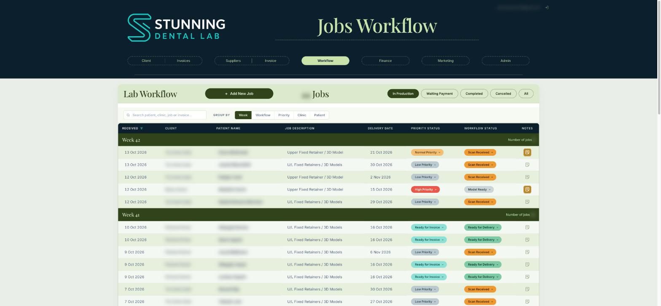The height and width of the screenshot is (306, 661).
Task: Open the Normal Priority dropdown on the 21 Oct delivery row
Action: pyautogui.click(x=427, y=152)
